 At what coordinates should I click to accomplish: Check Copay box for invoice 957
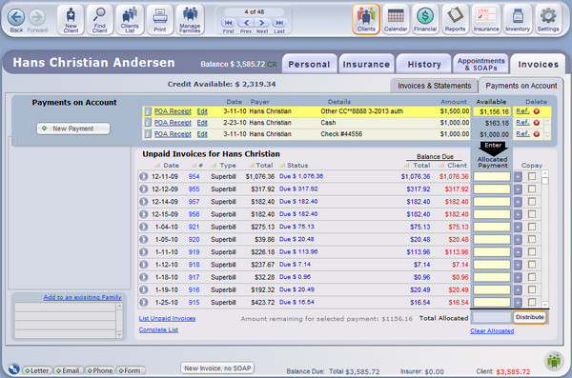[532, 202]
